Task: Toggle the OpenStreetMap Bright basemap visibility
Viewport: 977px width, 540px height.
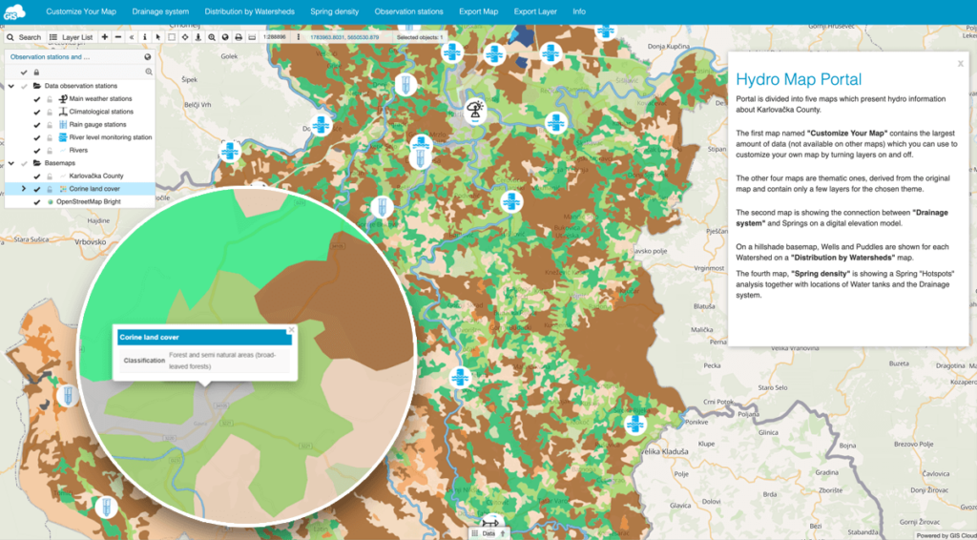Action: coord(37,202)
